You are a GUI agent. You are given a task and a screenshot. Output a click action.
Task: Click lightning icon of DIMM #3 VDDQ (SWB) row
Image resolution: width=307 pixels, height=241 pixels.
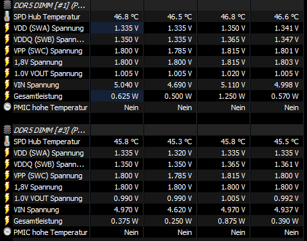[x=7, y=164]
